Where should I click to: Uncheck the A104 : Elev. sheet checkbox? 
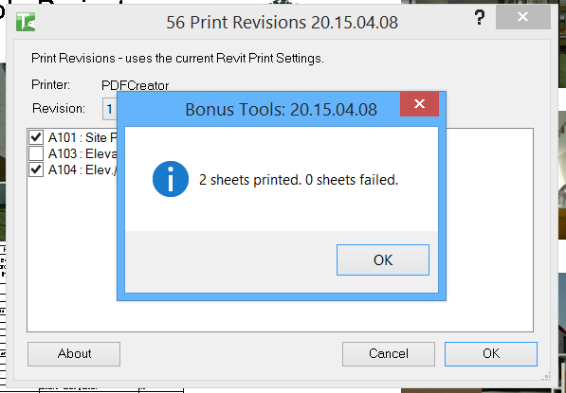[x=36, y=170]
